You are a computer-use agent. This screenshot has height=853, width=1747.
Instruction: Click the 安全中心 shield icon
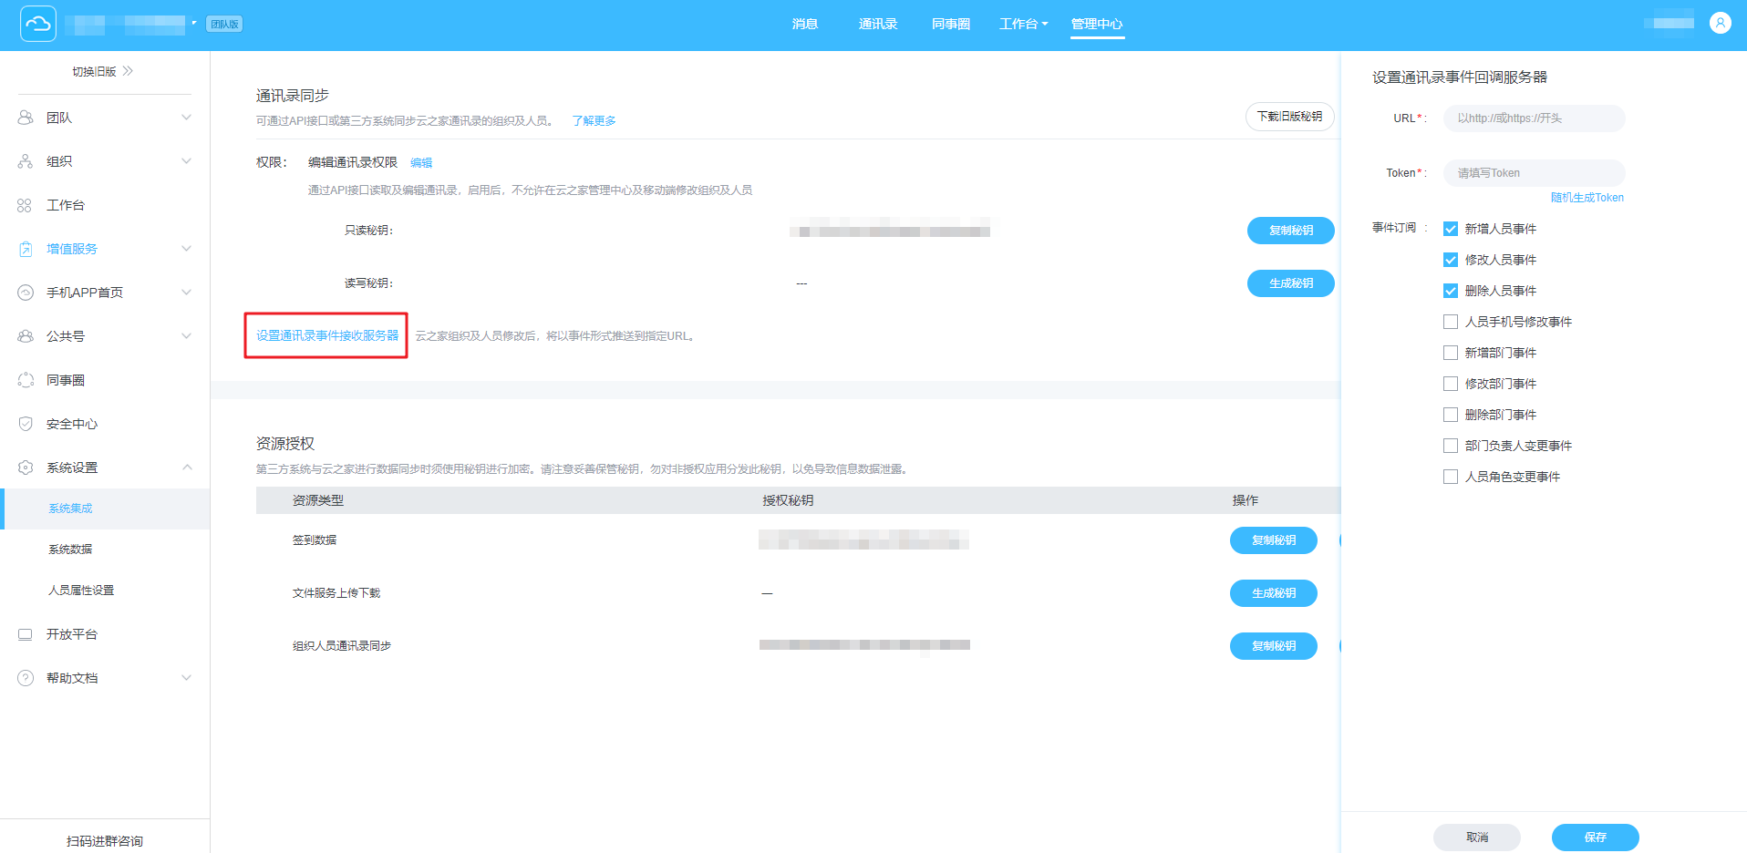26,424
